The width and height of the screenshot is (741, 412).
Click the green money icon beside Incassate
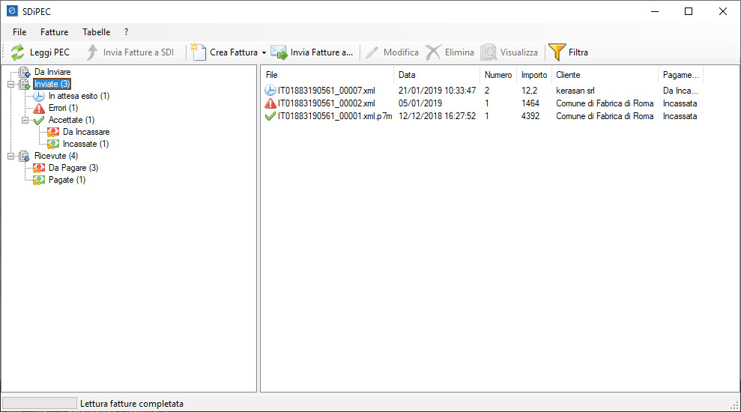(53, 144)
